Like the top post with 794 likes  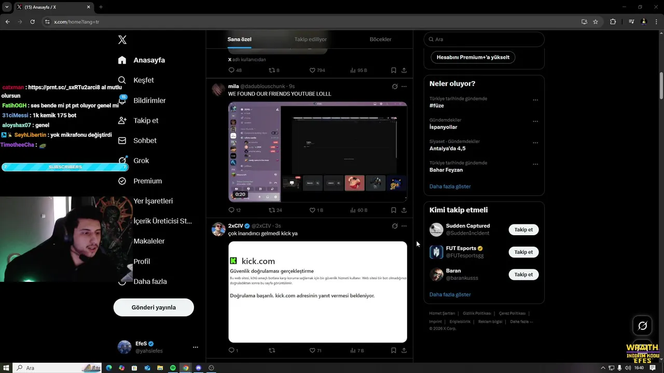tap(317, 70)
